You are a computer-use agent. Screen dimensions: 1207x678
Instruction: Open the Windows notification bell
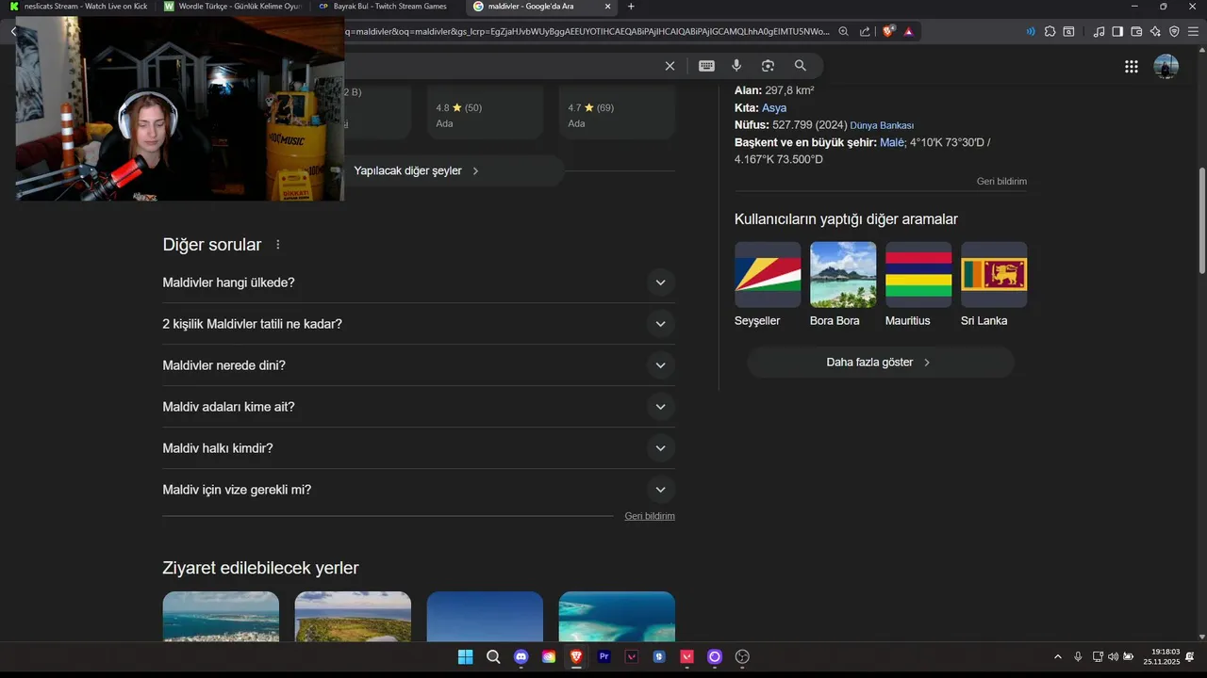point(1190,656)
